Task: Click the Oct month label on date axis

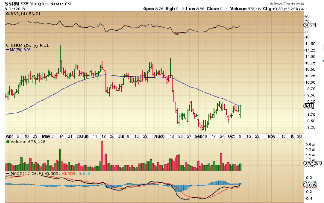Action: 231,136
